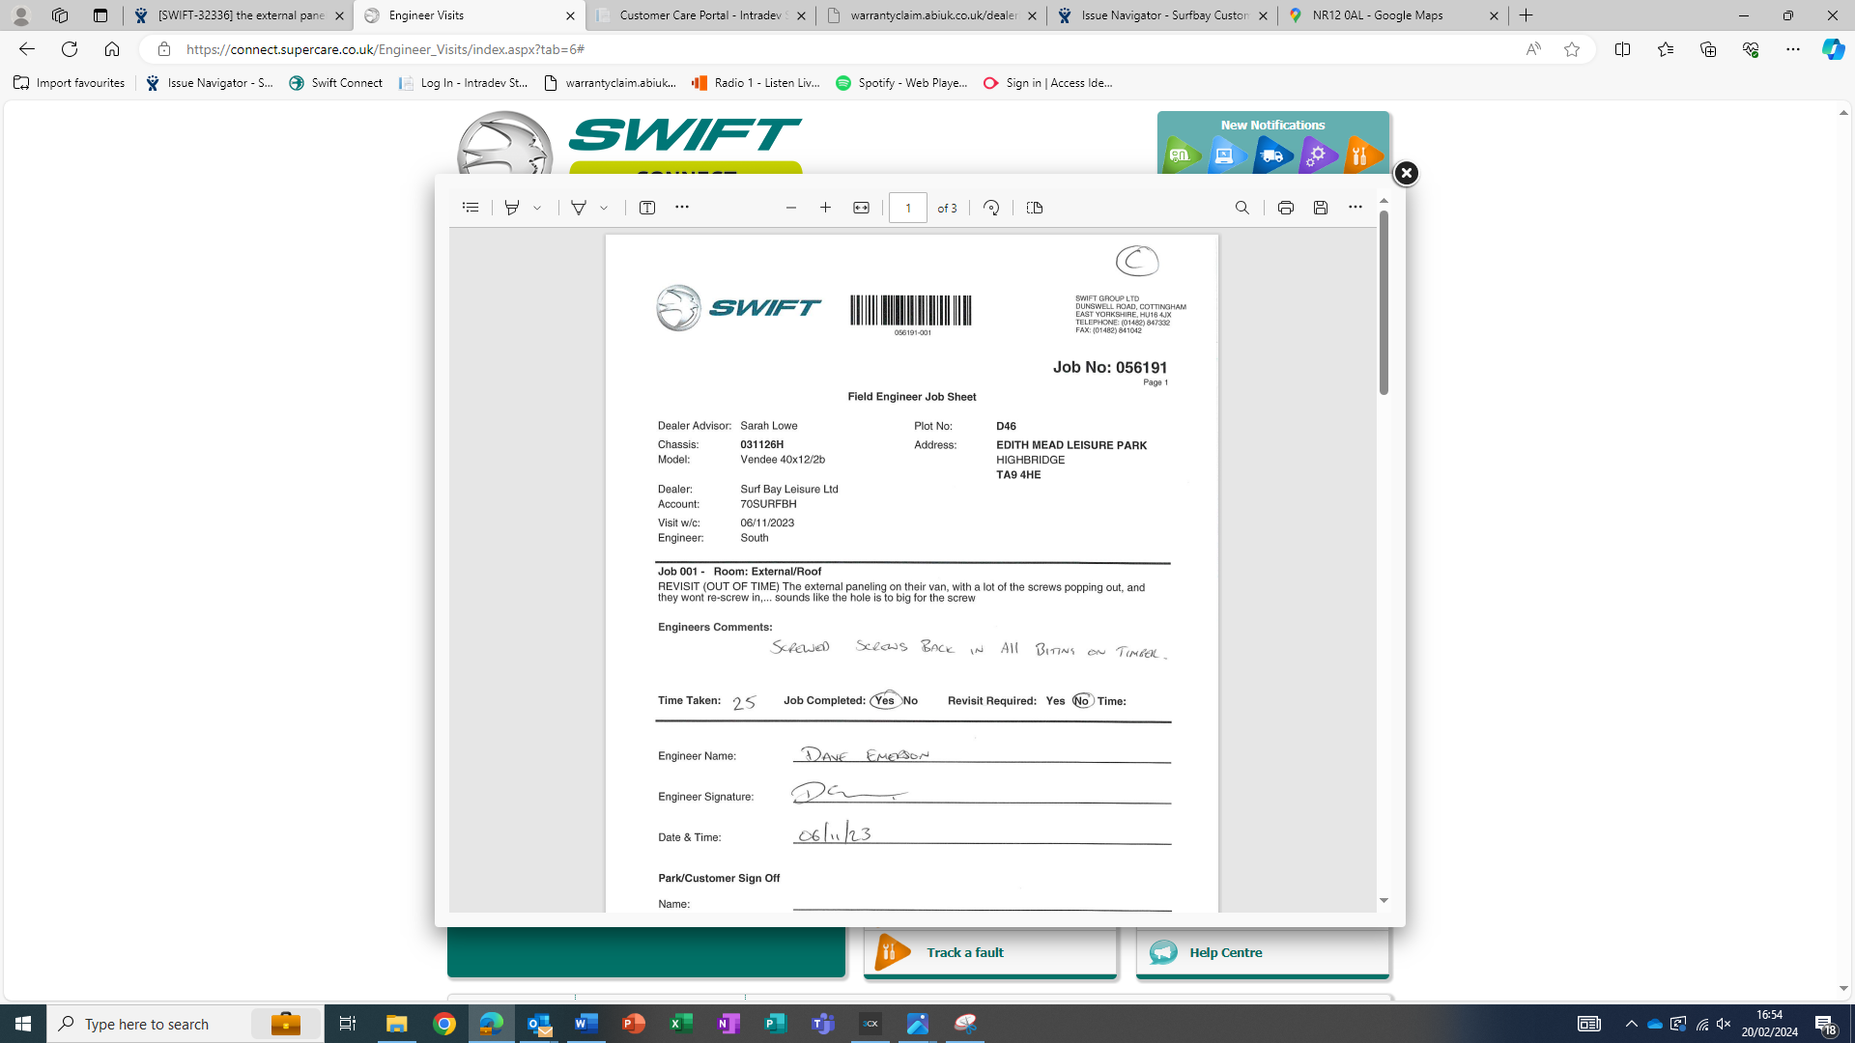Print the job sheet PDF
Image resolution: width=1855 pixels, height=1043 pixels.
click(x=1285, y=208)
